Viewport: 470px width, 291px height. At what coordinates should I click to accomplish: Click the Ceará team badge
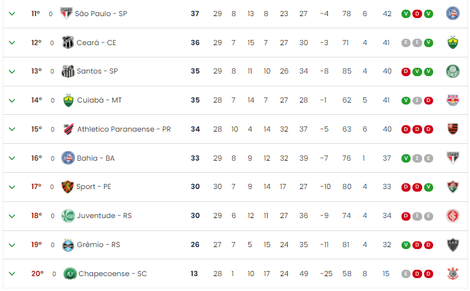68,43
